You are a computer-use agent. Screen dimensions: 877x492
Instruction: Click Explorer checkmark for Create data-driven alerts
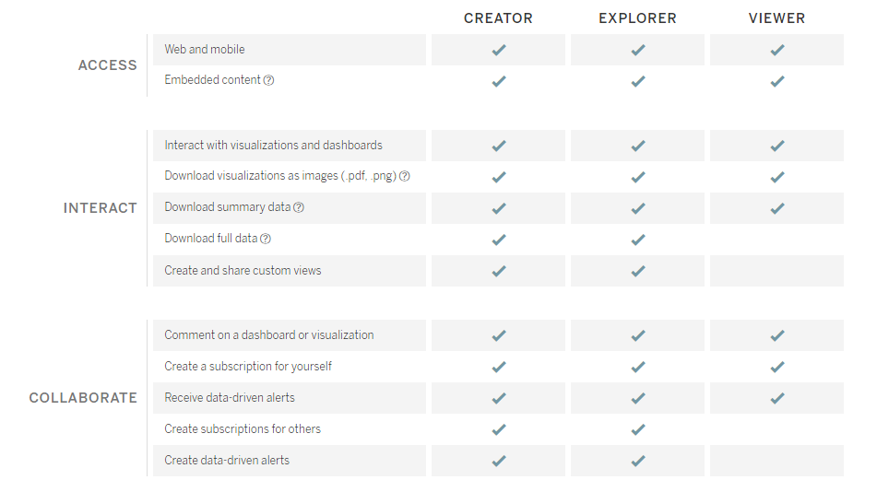point(638,461)
